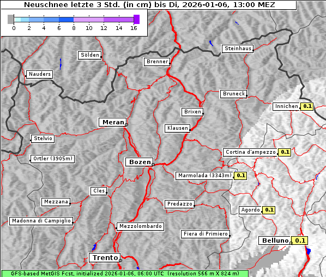Click the Meran city label
Viewport: 326px width, 277px height.
coord(113,122)
